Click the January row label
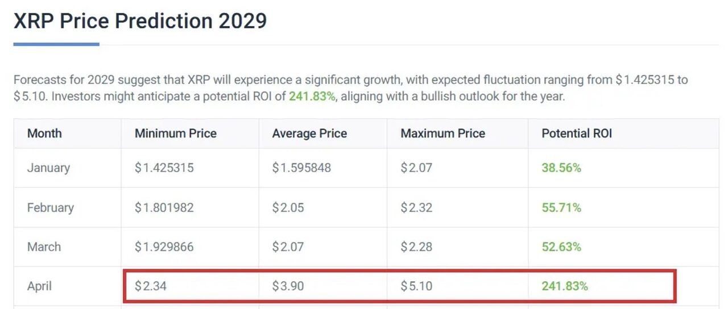728x309 pixels. (x=48, y=168)
